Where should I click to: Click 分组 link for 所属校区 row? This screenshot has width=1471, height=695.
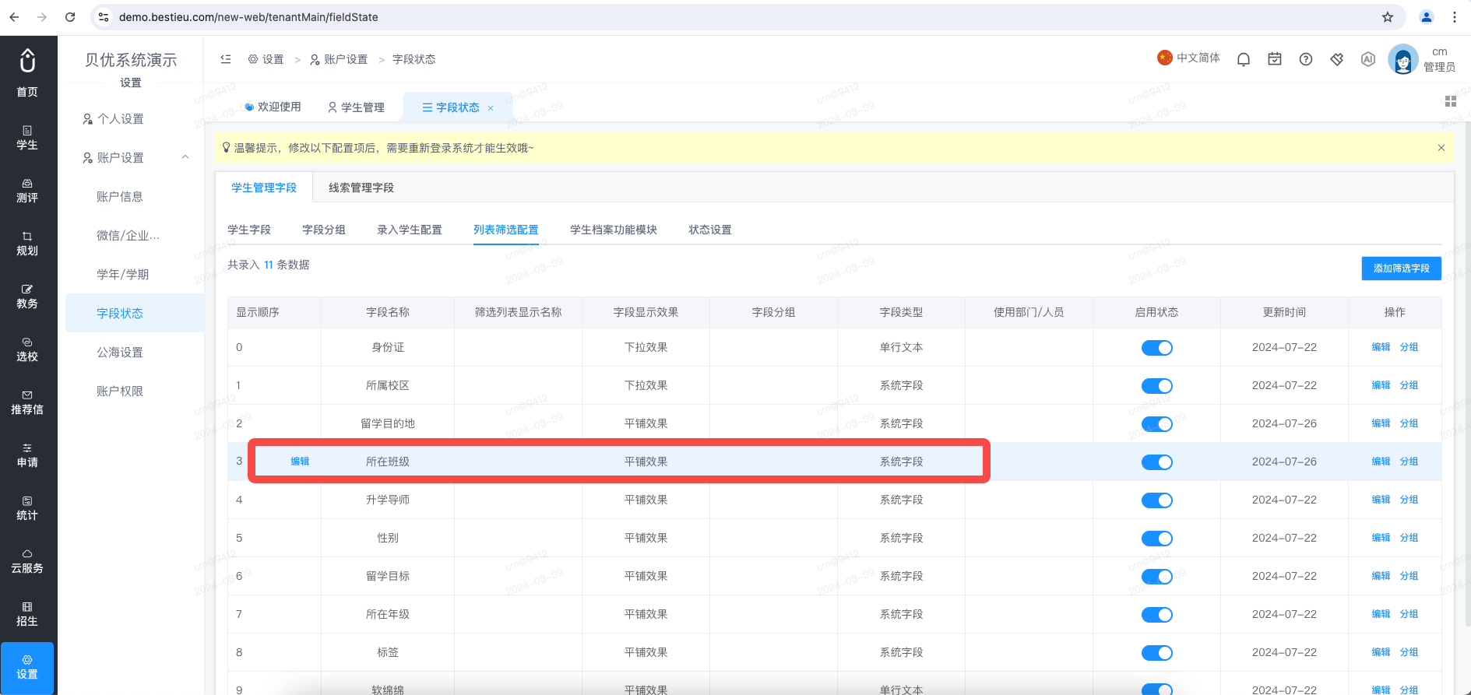pos(1409,385)
